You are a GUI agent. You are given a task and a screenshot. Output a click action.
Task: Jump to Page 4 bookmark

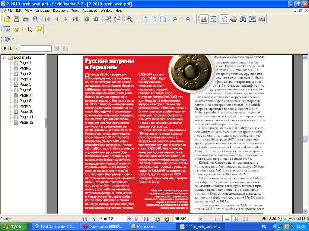(x=25, y=79)
